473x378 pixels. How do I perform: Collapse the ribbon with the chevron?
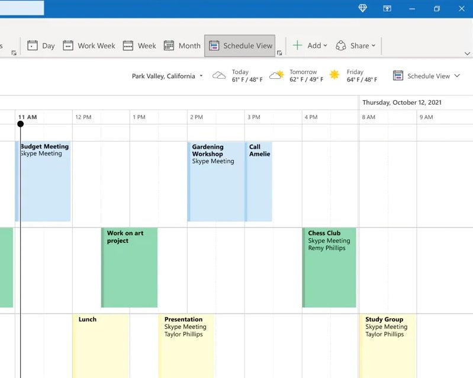pyautogui.click(x=467, y=53)
